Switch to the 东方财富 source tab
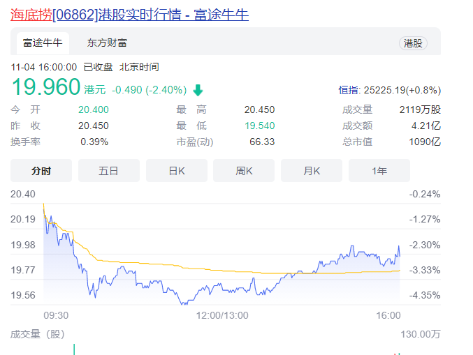 pos(107,43)
